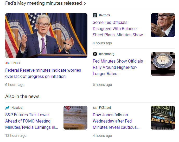
Task: Click the Bloomberg B logo icon
Action: [x=95, y=54]
